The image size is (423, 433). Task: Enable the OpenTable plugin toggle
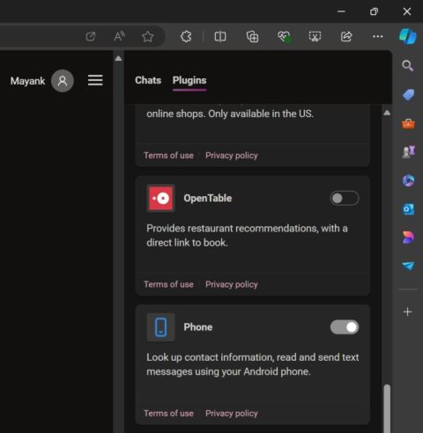coord(345,198)
